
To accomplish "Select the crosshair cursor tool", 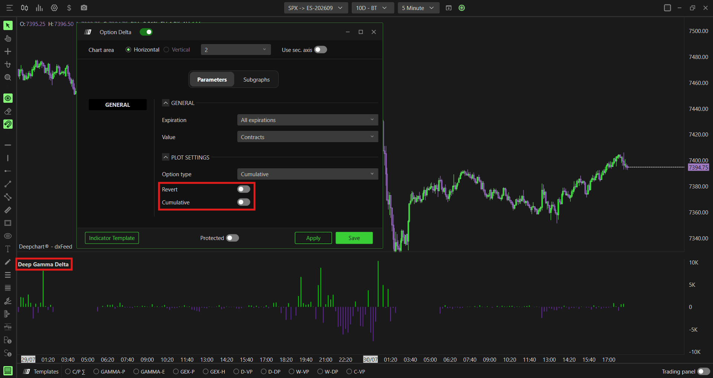I will (x=8, y=52).
